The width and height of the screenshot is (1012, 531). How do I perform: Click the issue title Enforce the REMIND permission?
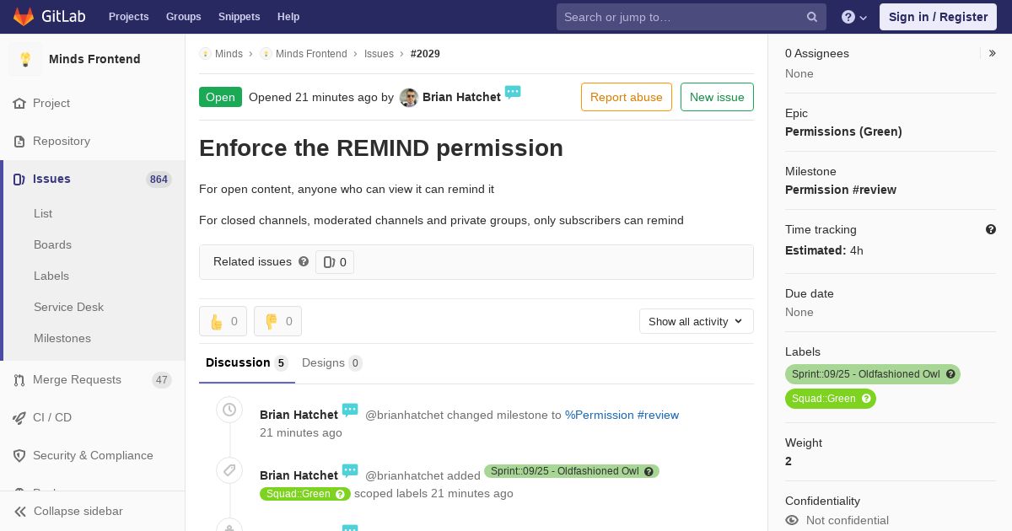pyautogui.click(x=381, y=147)
